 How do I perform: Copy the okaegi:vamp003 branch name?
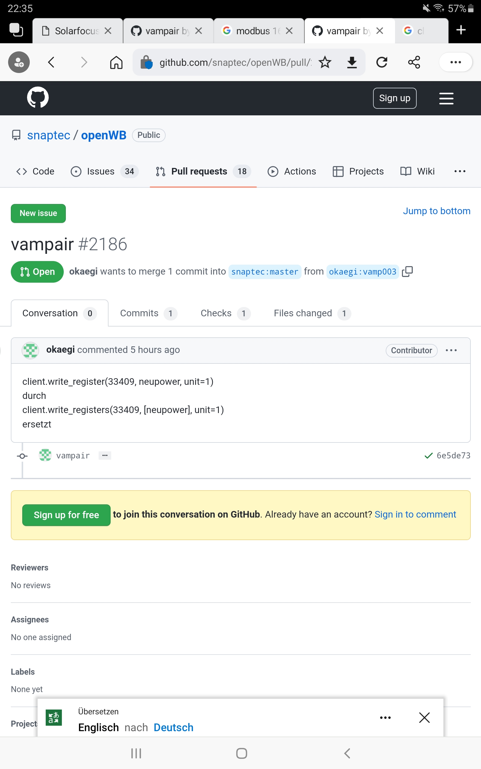point(408,272)
